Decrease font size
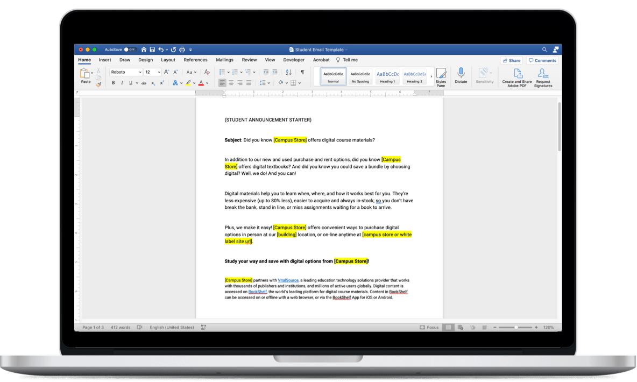The image size is (637, 382). [x=175, y=72]
